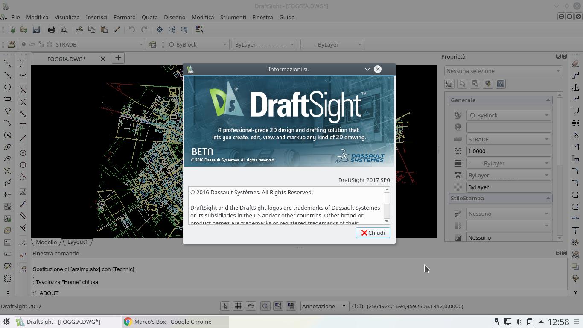Open the KDE application launcher
Viewport: 583px width, 328px height.
coord(6,322)
